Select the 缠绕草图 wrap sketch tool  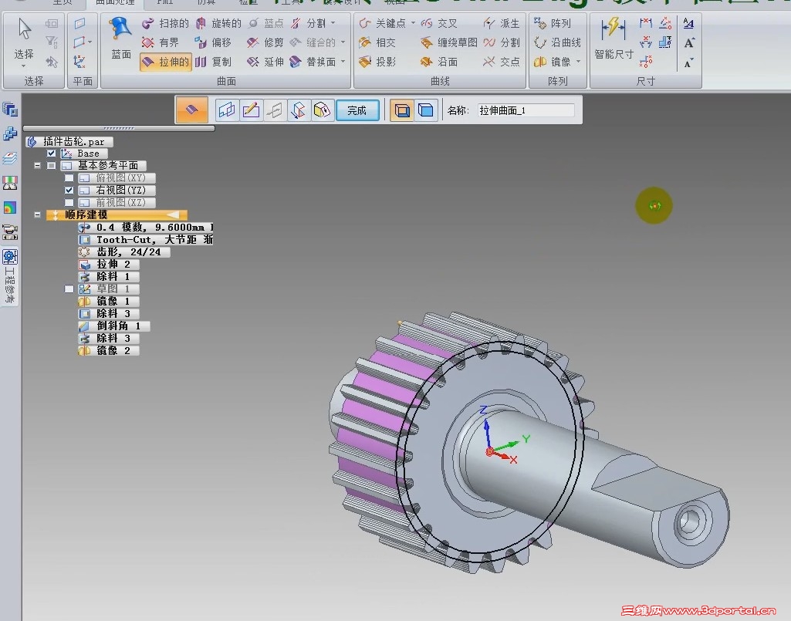click(x=448, y=42)
